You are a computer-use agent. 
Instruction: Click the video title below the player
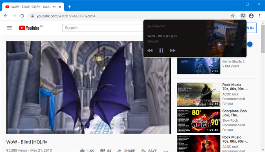[x=27, y=142]
